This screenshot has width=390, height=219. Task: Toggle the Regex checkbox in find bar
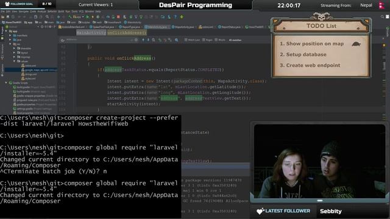[x=204, y=40]
